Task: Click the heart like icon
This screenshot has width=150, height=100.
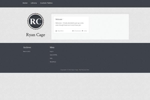Action: [x=82, y=31]
